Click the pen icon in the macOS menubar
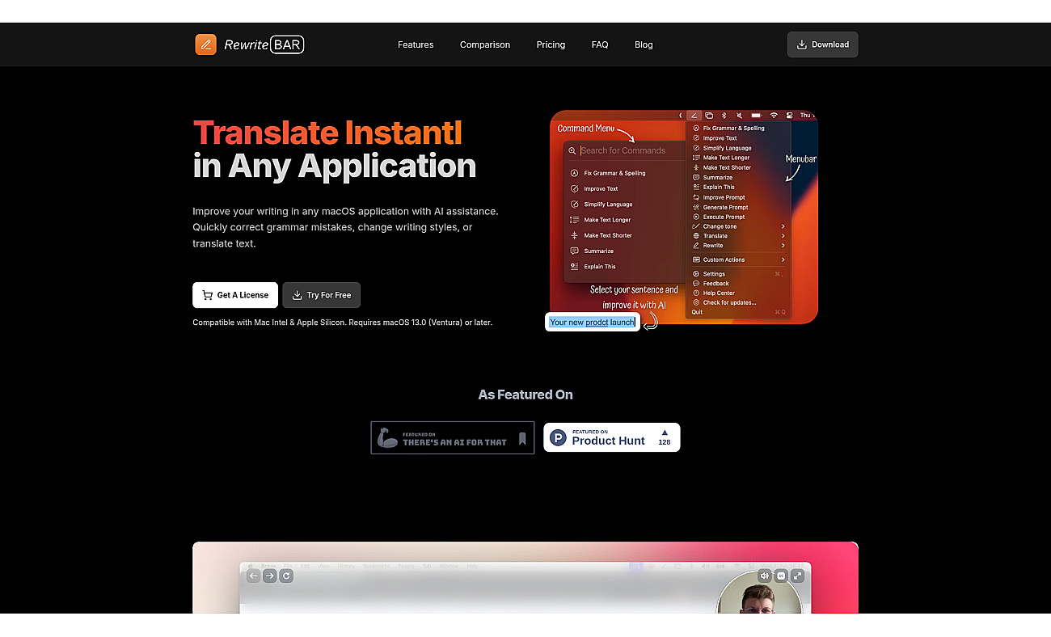Screen dimensions: 1051x637 tap(694, 116)
